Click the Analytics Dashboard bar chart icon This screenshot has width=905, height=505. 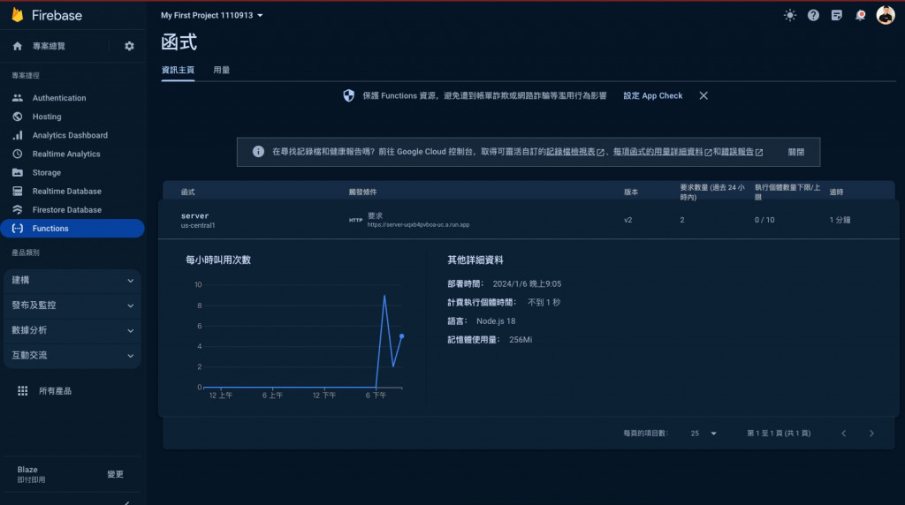pos(18,135)
